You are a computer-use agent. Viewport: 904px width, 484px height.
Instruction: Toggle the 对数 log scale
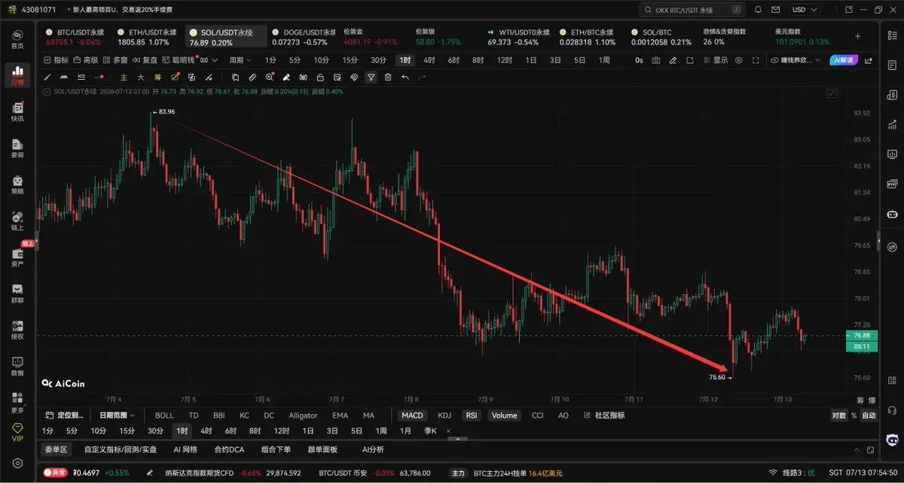coord(838,415)
